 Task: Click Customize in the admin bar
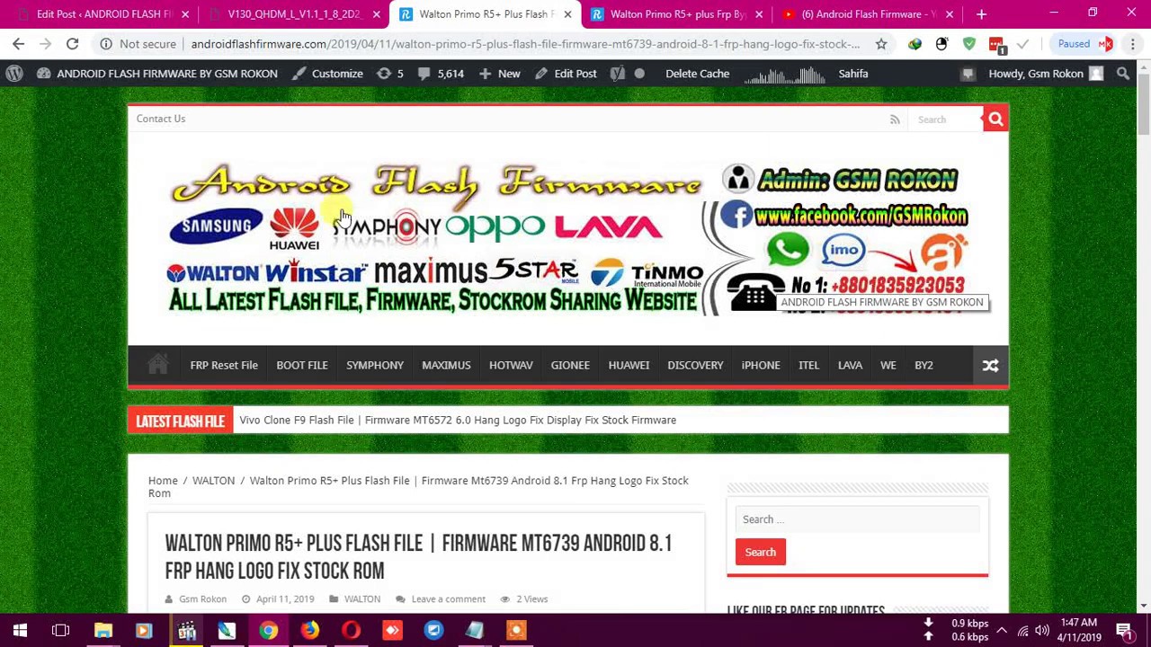327,74
